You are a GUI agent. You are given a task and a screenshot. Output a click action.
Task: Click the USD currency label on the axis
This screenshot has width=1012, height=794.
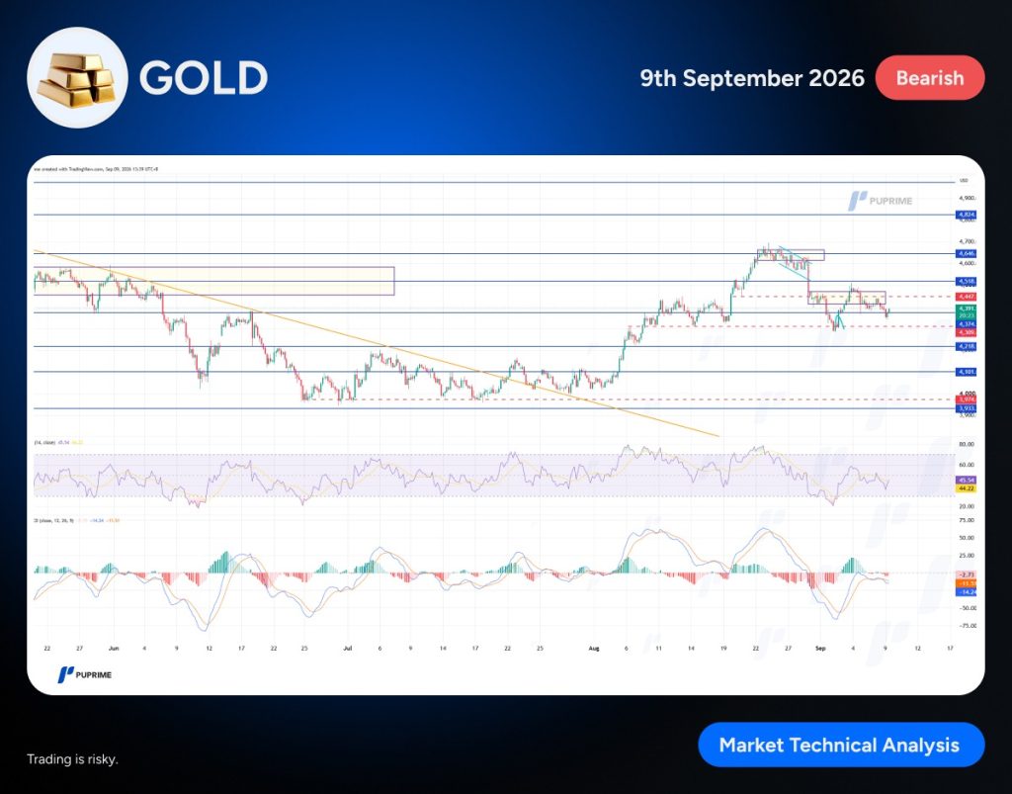964,181
